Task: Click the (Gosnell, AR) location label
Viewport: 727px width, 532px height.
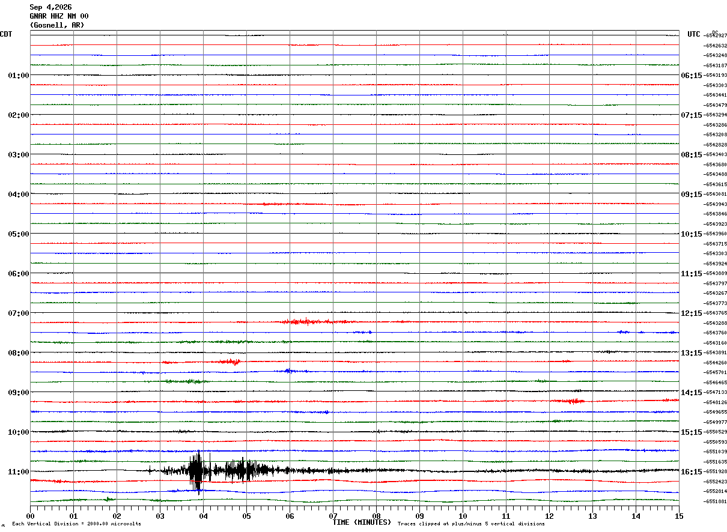Action: click(x=57, y=25)
